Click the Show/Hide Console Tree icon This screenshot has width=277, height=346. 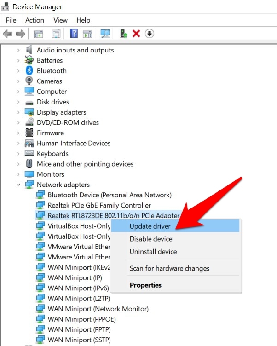coord(38,34)
